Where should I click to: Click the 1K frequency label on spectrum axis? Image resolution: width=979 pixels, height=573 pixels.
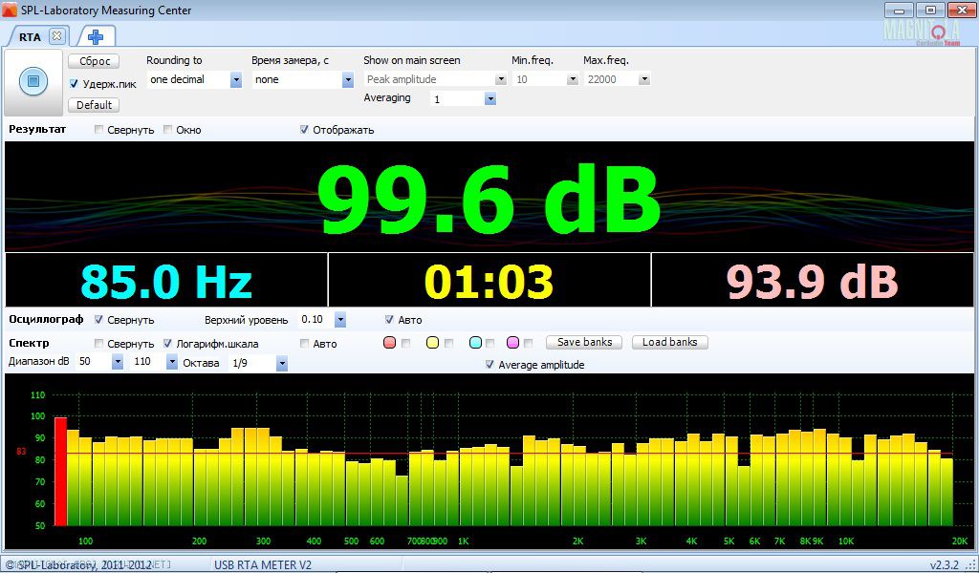pyautogui.click(x=464, y=541)
